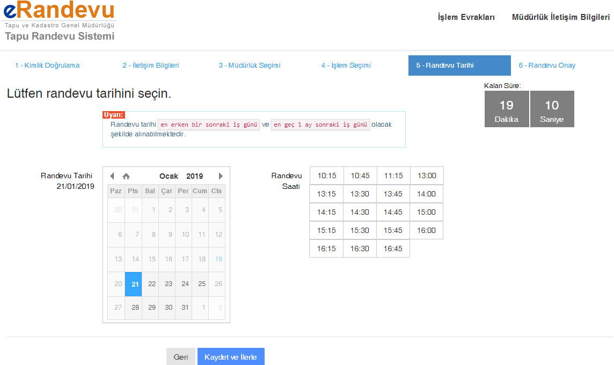Choose January 25 in the calendar

coord(201,283)
